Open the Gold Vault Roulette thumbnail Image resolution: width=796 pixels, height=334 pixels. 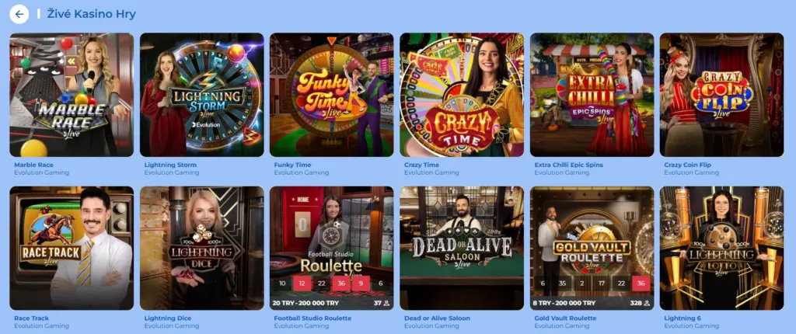(x=592, y=249)
